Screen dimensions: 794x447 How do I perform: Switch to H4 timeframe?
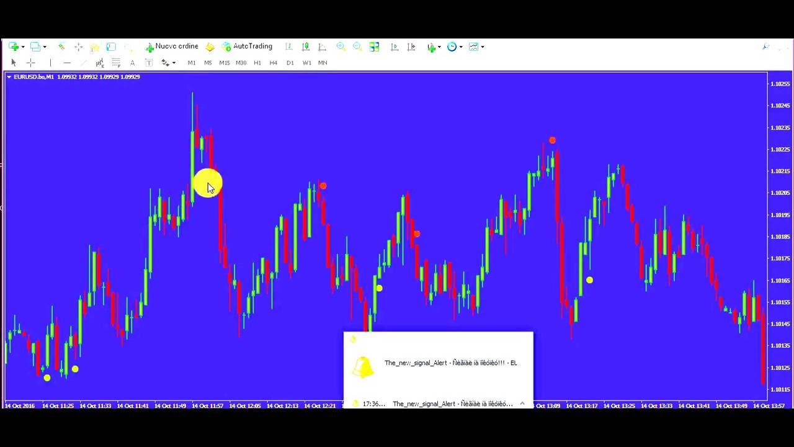(274, 63)
